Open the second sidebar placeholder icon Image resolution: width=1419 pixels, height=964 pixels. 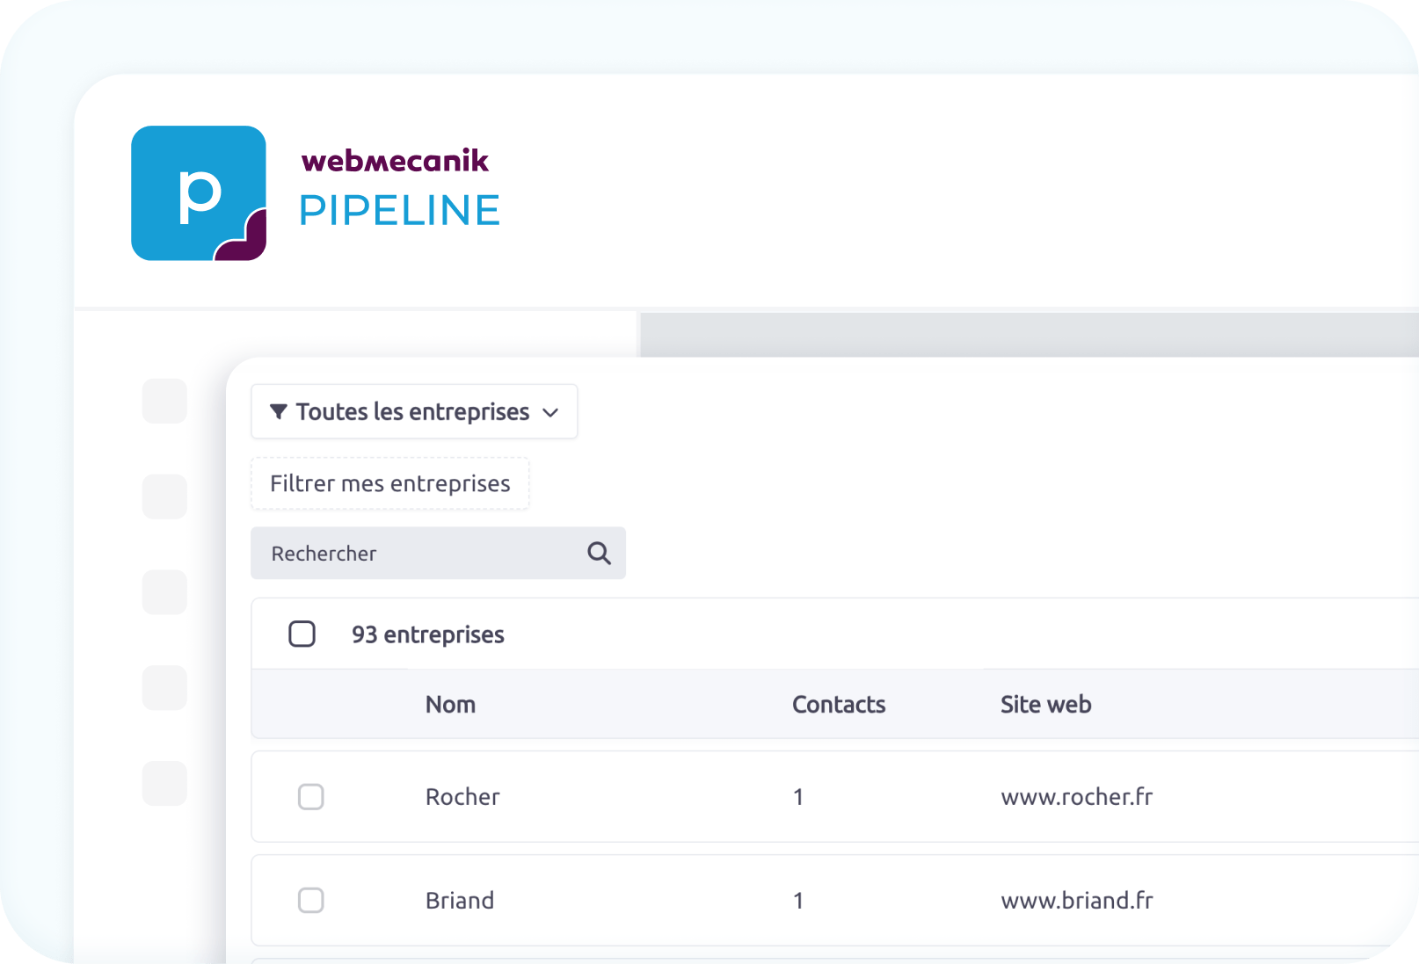pyautogui.click(x=164, y=496)
